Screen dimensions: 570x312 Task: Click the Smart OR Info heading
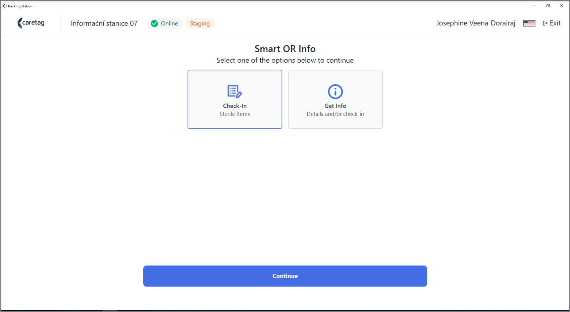(x=285, y=49)
